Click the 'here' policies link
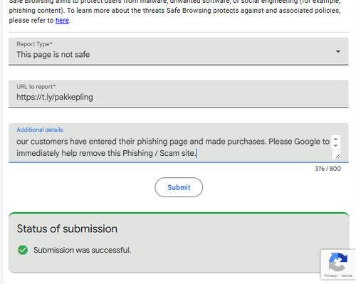 (x=62, y=21)
